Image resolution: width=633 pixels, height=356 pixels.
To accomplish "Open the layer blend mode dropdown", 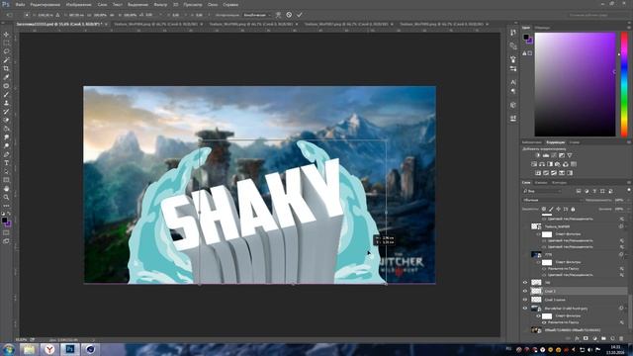I will coord(553,200).
